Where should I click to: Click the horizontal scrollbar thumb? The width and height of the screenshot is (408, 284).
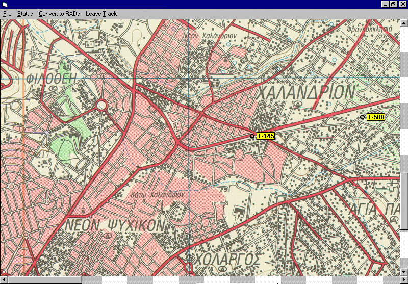pyautogui.click(x=44, y=280)
